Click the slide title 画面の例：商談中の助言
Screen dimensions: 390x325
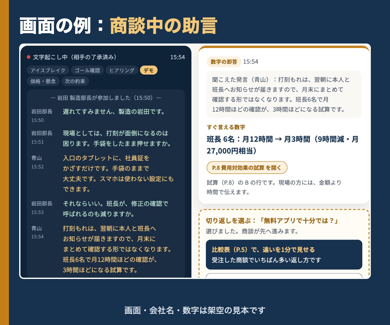coord(118,26)
